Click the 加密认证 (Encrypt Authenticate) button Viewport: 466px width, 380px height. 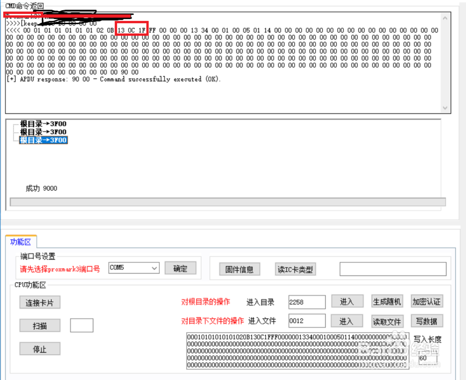pyautogui.click(x=426, y=301)
